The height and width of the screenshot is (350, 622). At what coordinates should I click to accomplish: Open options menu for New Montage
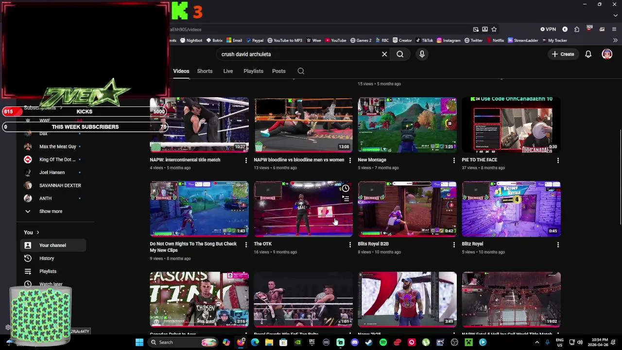[454, 160]
